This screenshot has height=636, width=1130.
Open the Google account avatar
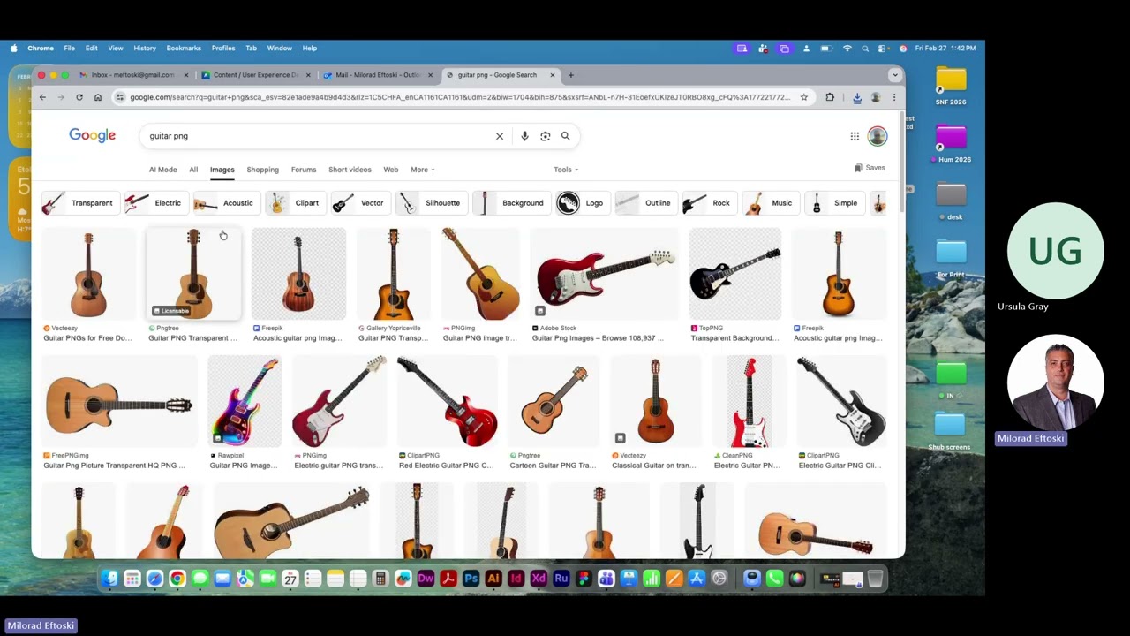[877, 136]
